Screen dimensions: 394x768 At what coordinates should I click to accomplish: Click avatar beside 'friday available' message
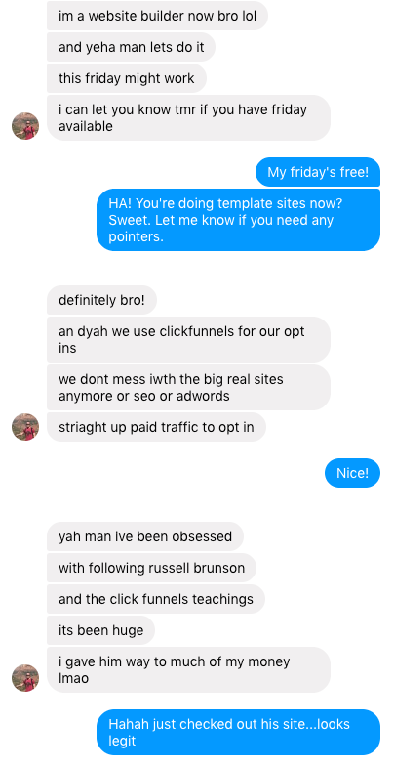click(25, 126)
